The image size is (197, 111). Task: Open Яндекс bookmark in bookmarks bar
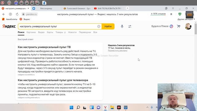25,19
